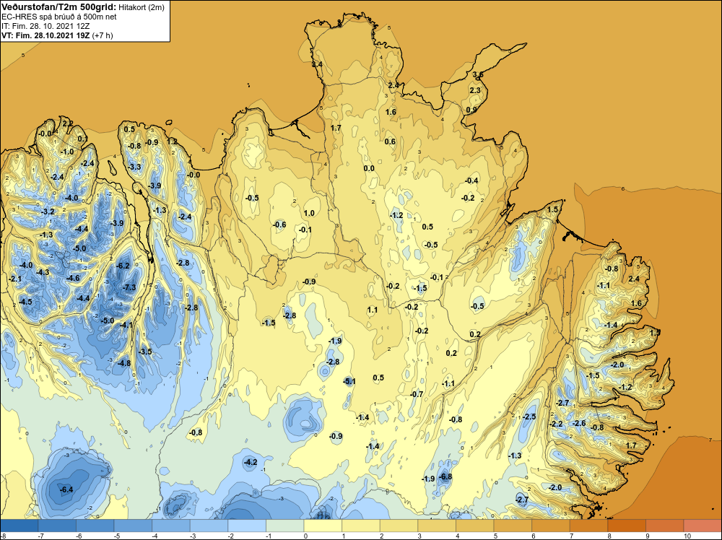Click the '(+7 h)' forecast offset text
The width and height of the screenshot is (722, 540).
(x=103, y=36)
